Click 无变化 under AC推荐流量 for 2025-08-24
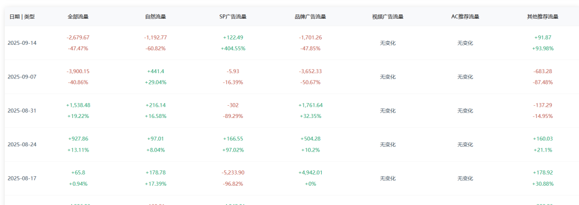 pos(465,144)
